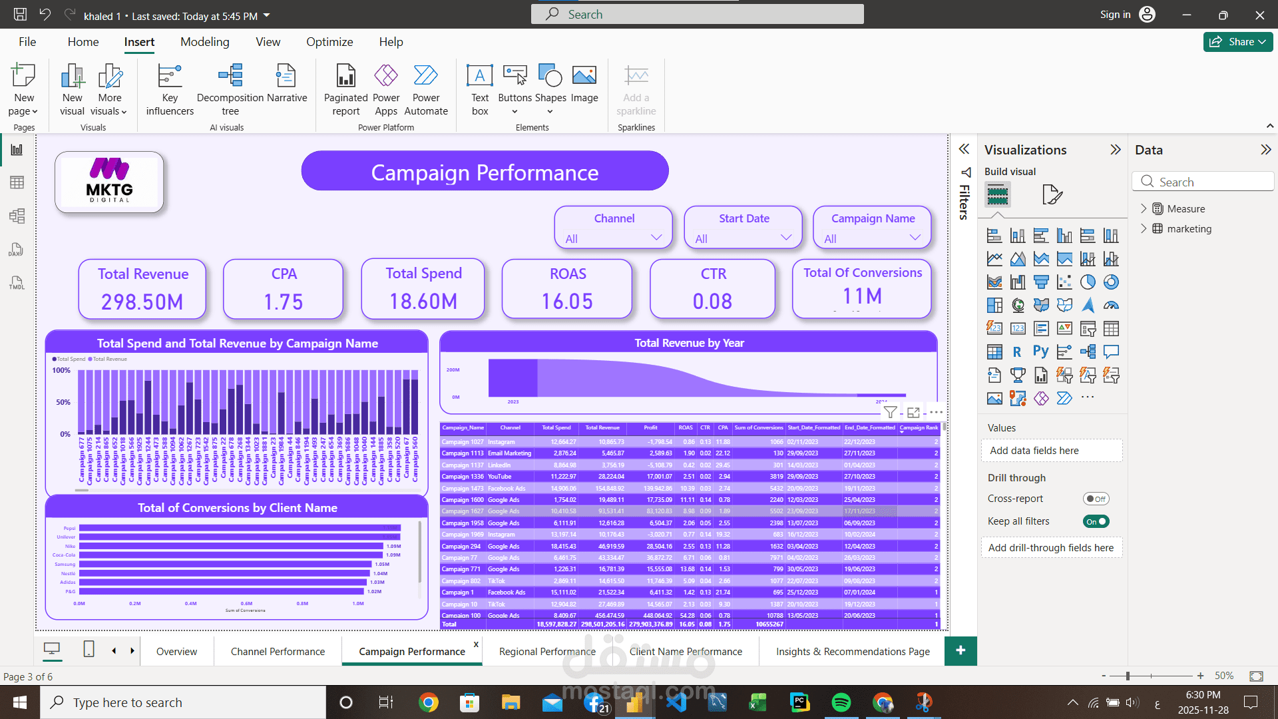The width and height of the screenshot is (1278, 719).
Task: Add a new page with plus button
Action: coord(960,650)
